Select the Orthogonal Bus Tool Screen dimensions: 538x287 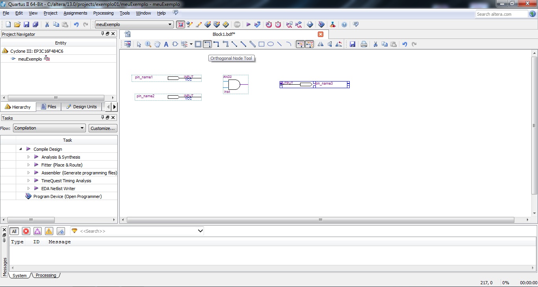[x=216, y=44]
